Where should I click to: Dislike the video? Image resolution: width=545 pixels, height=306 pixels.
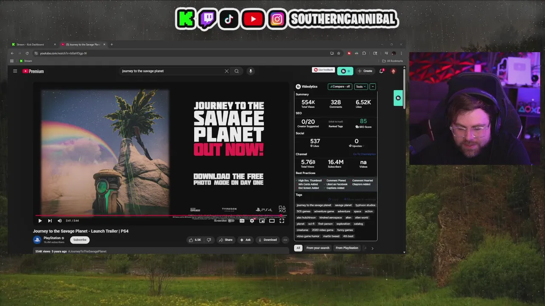tap(209, 240)
